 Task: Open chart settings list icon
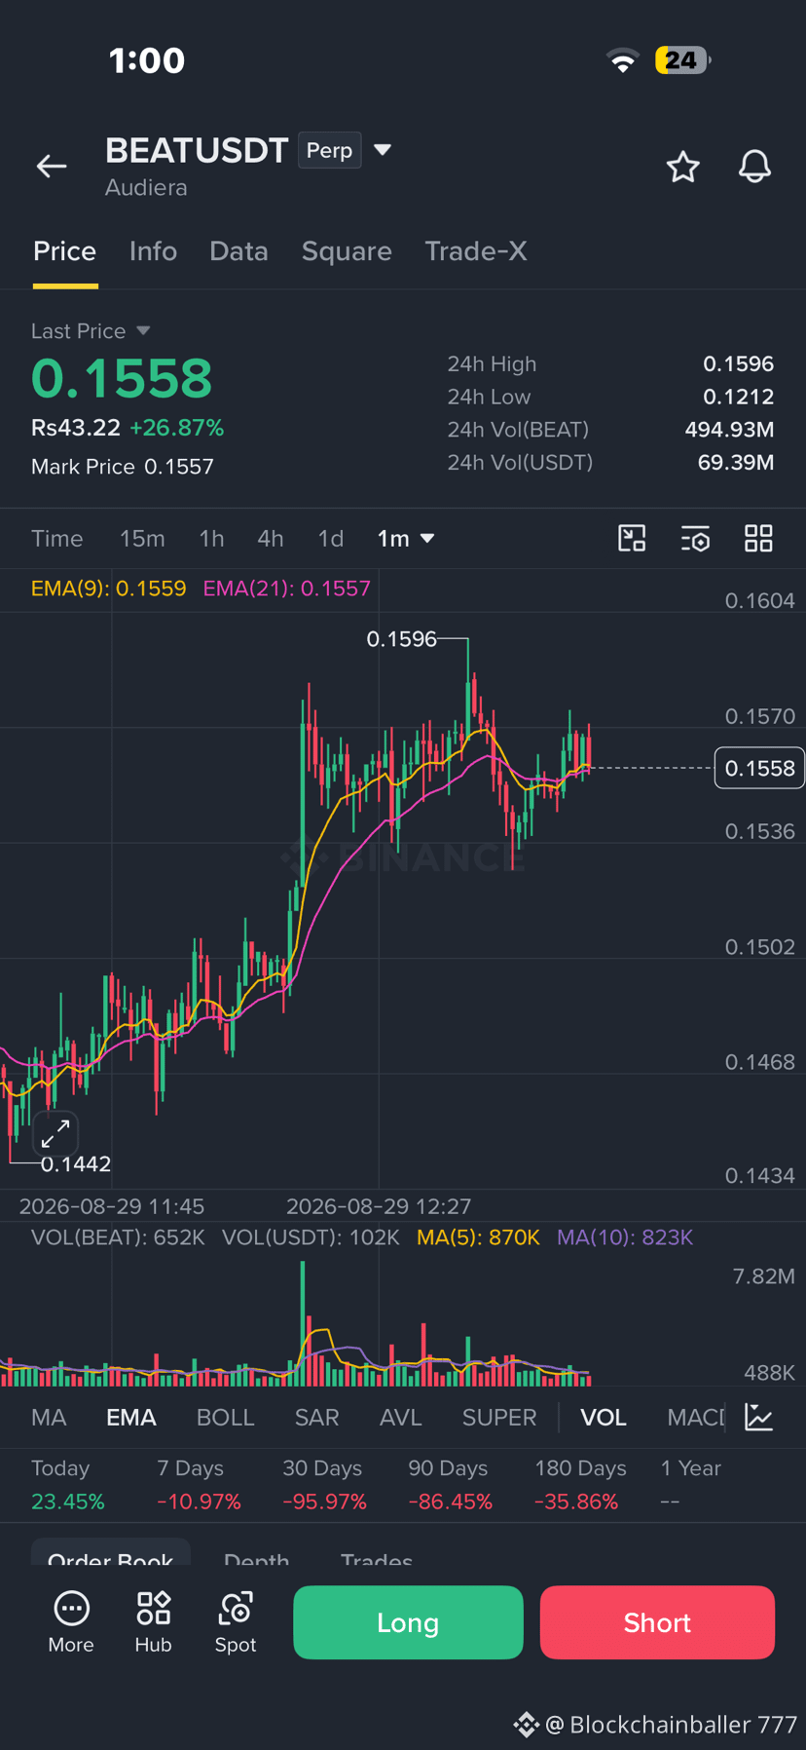pos(695,538)
